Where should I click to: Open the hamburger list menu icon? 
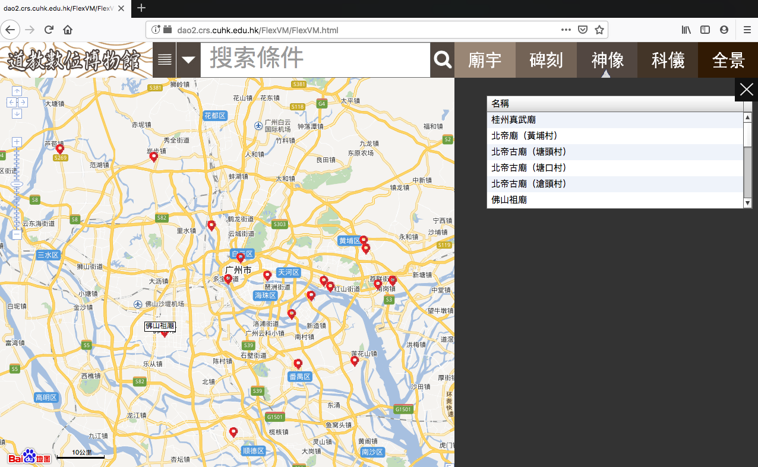point(165,60)
